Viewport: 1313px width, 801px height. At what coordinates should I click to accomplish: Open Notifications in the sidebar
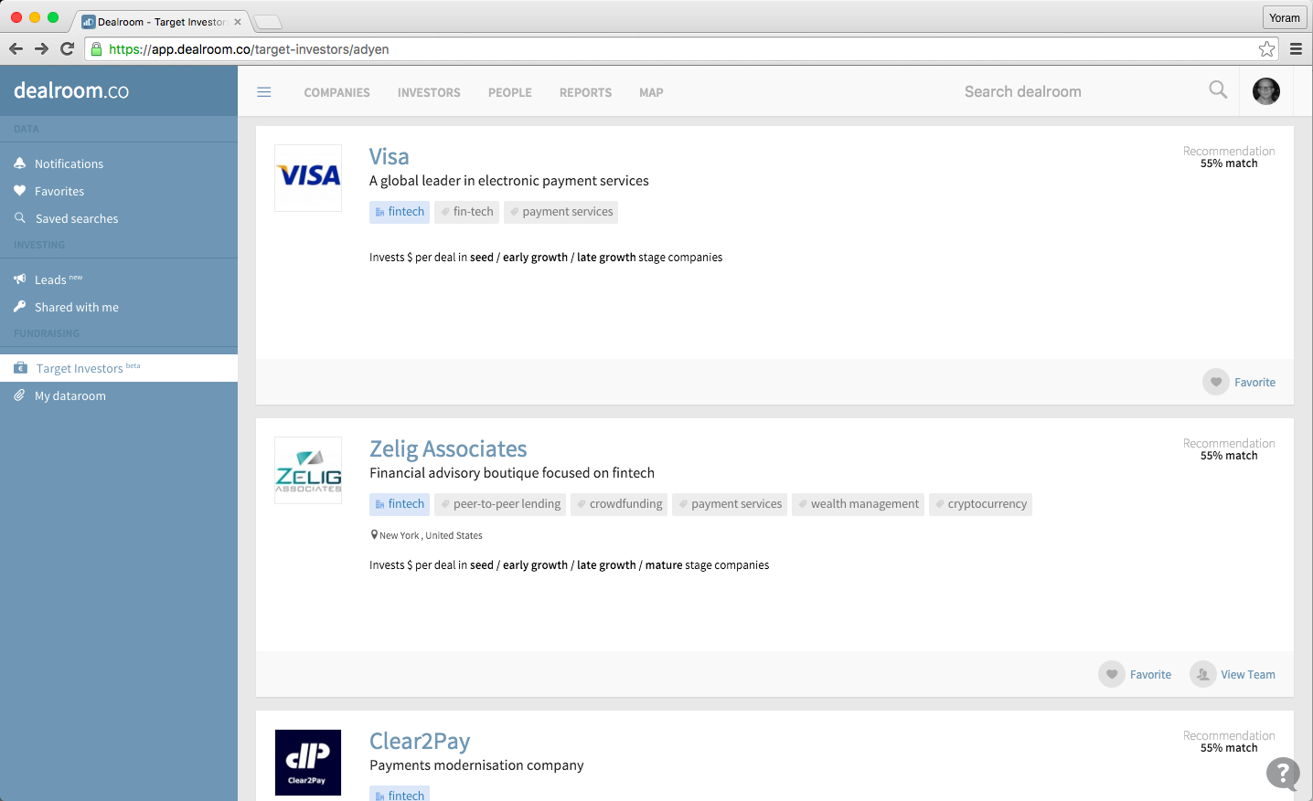click(x=69, y=164)
